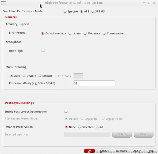
Task: Choose Moderate error preset
Action: tap(85, 33)
